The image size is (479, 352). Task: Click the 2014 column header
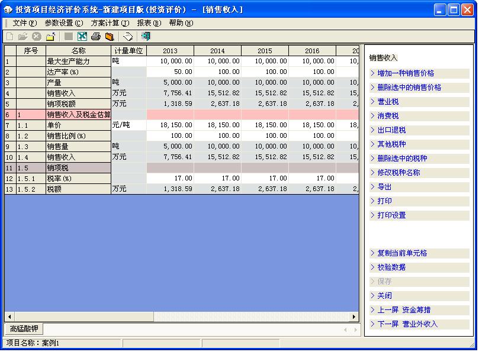[x=217, y=51]
